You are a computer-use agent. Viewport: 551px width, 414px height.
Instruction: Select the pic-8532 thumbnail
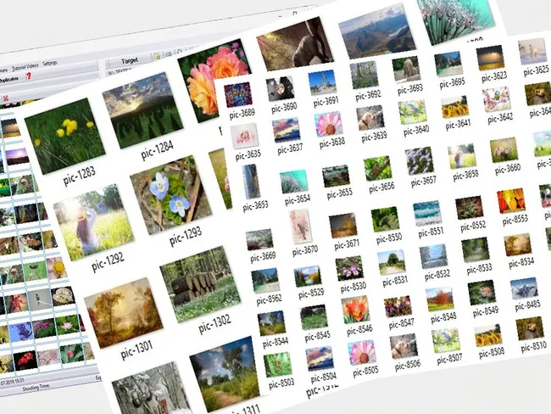tap(433, 256)
